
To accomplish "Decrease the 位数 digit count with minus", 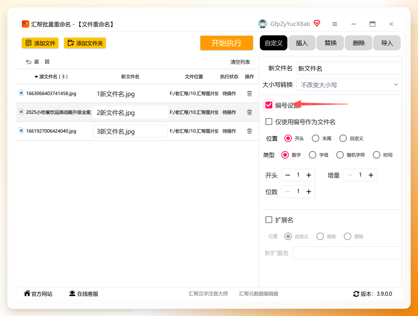I will click(288, 192).
